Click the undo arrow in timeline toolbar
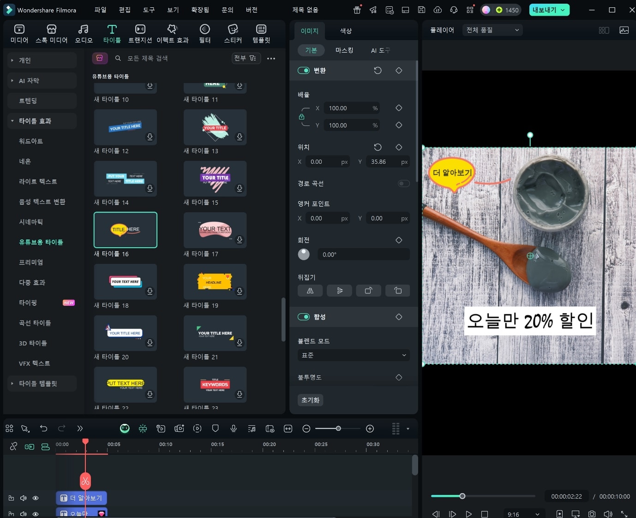This screenshot has width=636, height=518. click(44, 429)
